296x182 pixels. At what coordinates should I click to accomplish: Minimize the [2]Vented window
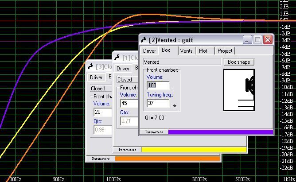coord(247,40)
